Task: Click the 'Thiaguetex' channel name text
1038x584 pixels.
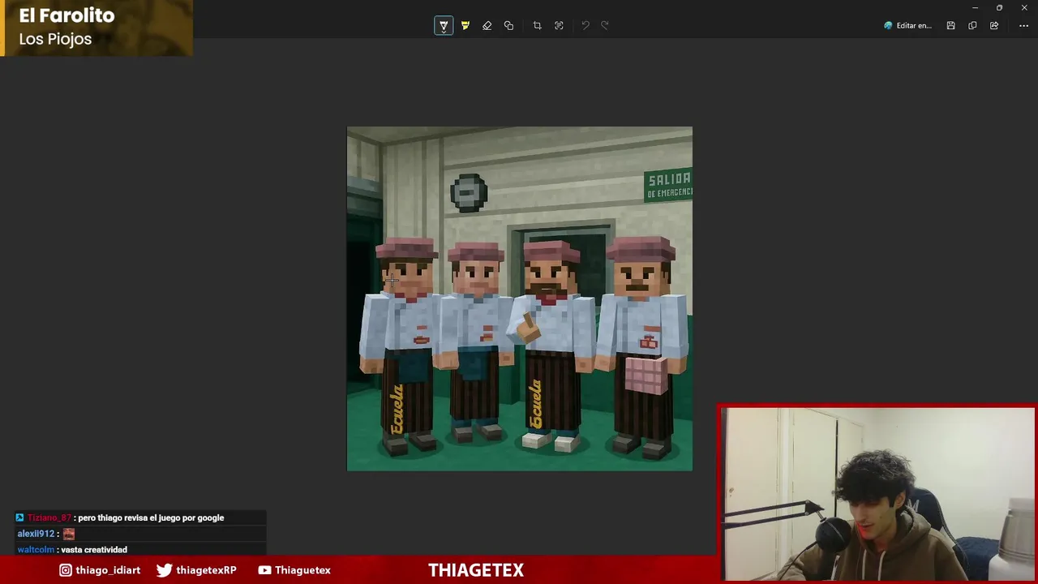Action: click(x=302, y=570)
